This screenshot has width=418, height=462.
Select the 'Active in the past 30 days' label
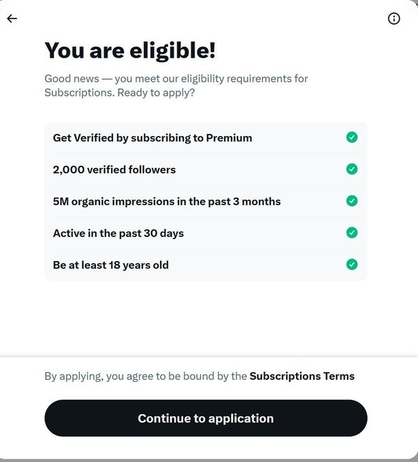[118, 233]
